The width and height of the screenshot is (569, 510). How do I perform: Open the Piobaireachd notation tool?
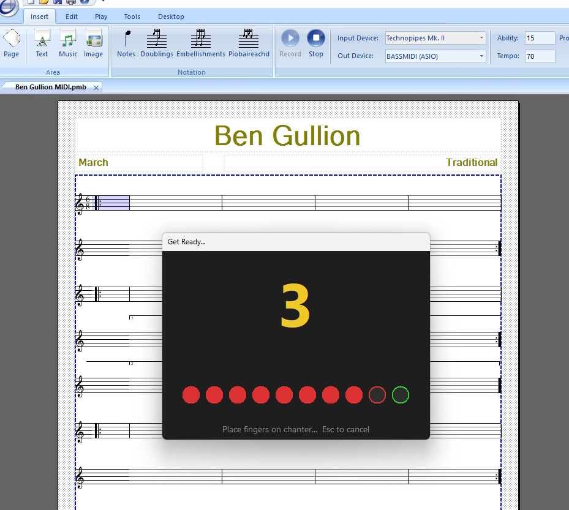(x=249, y=43)
